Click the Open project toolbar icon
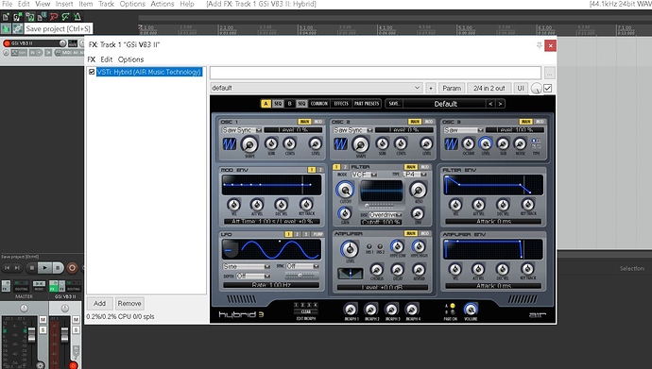This screenshot has width=652, height=369. point(17,17)
